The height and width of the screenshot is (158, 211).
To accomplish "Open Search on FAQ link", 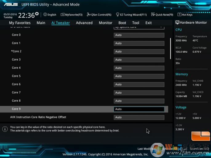I will click(x=199, y=149).
